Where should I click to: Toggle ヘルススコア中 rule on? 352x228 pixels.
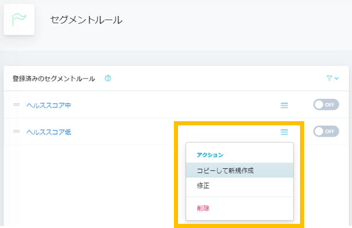326,105
